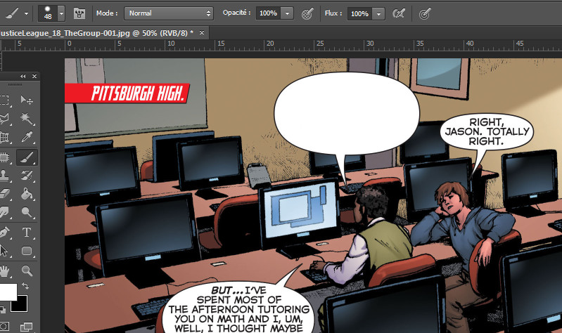This screenshot has width=562, height=333.
Task: Click the tools panel grip handle
Action: [x=15, y=84]
